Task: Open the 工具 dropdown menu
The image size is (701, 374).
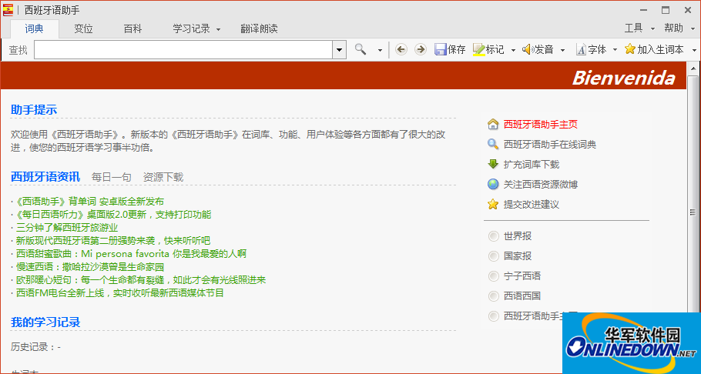Action: [638, 28]
